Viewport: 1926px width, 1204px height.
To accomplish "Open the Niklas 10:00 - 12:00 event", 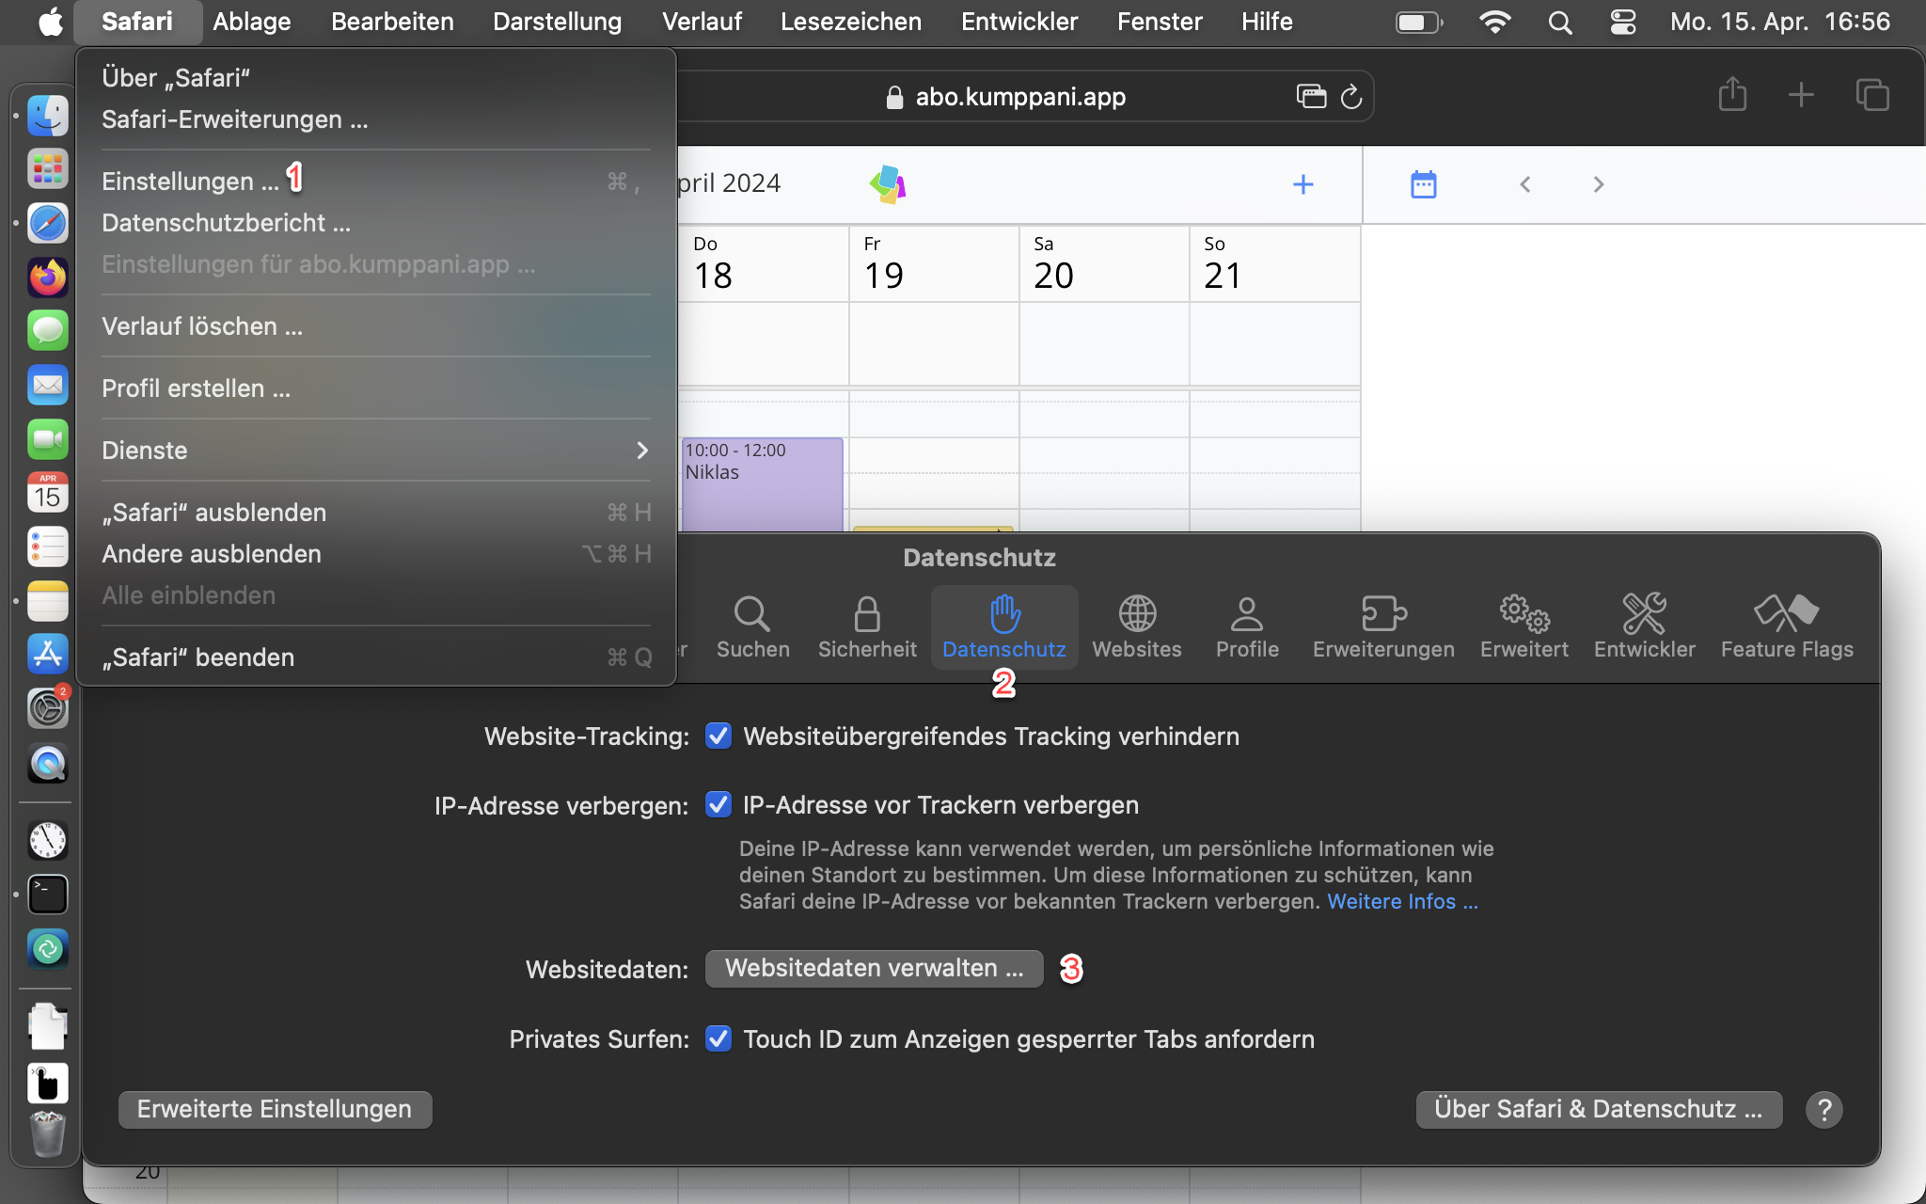I will (762, 484).
